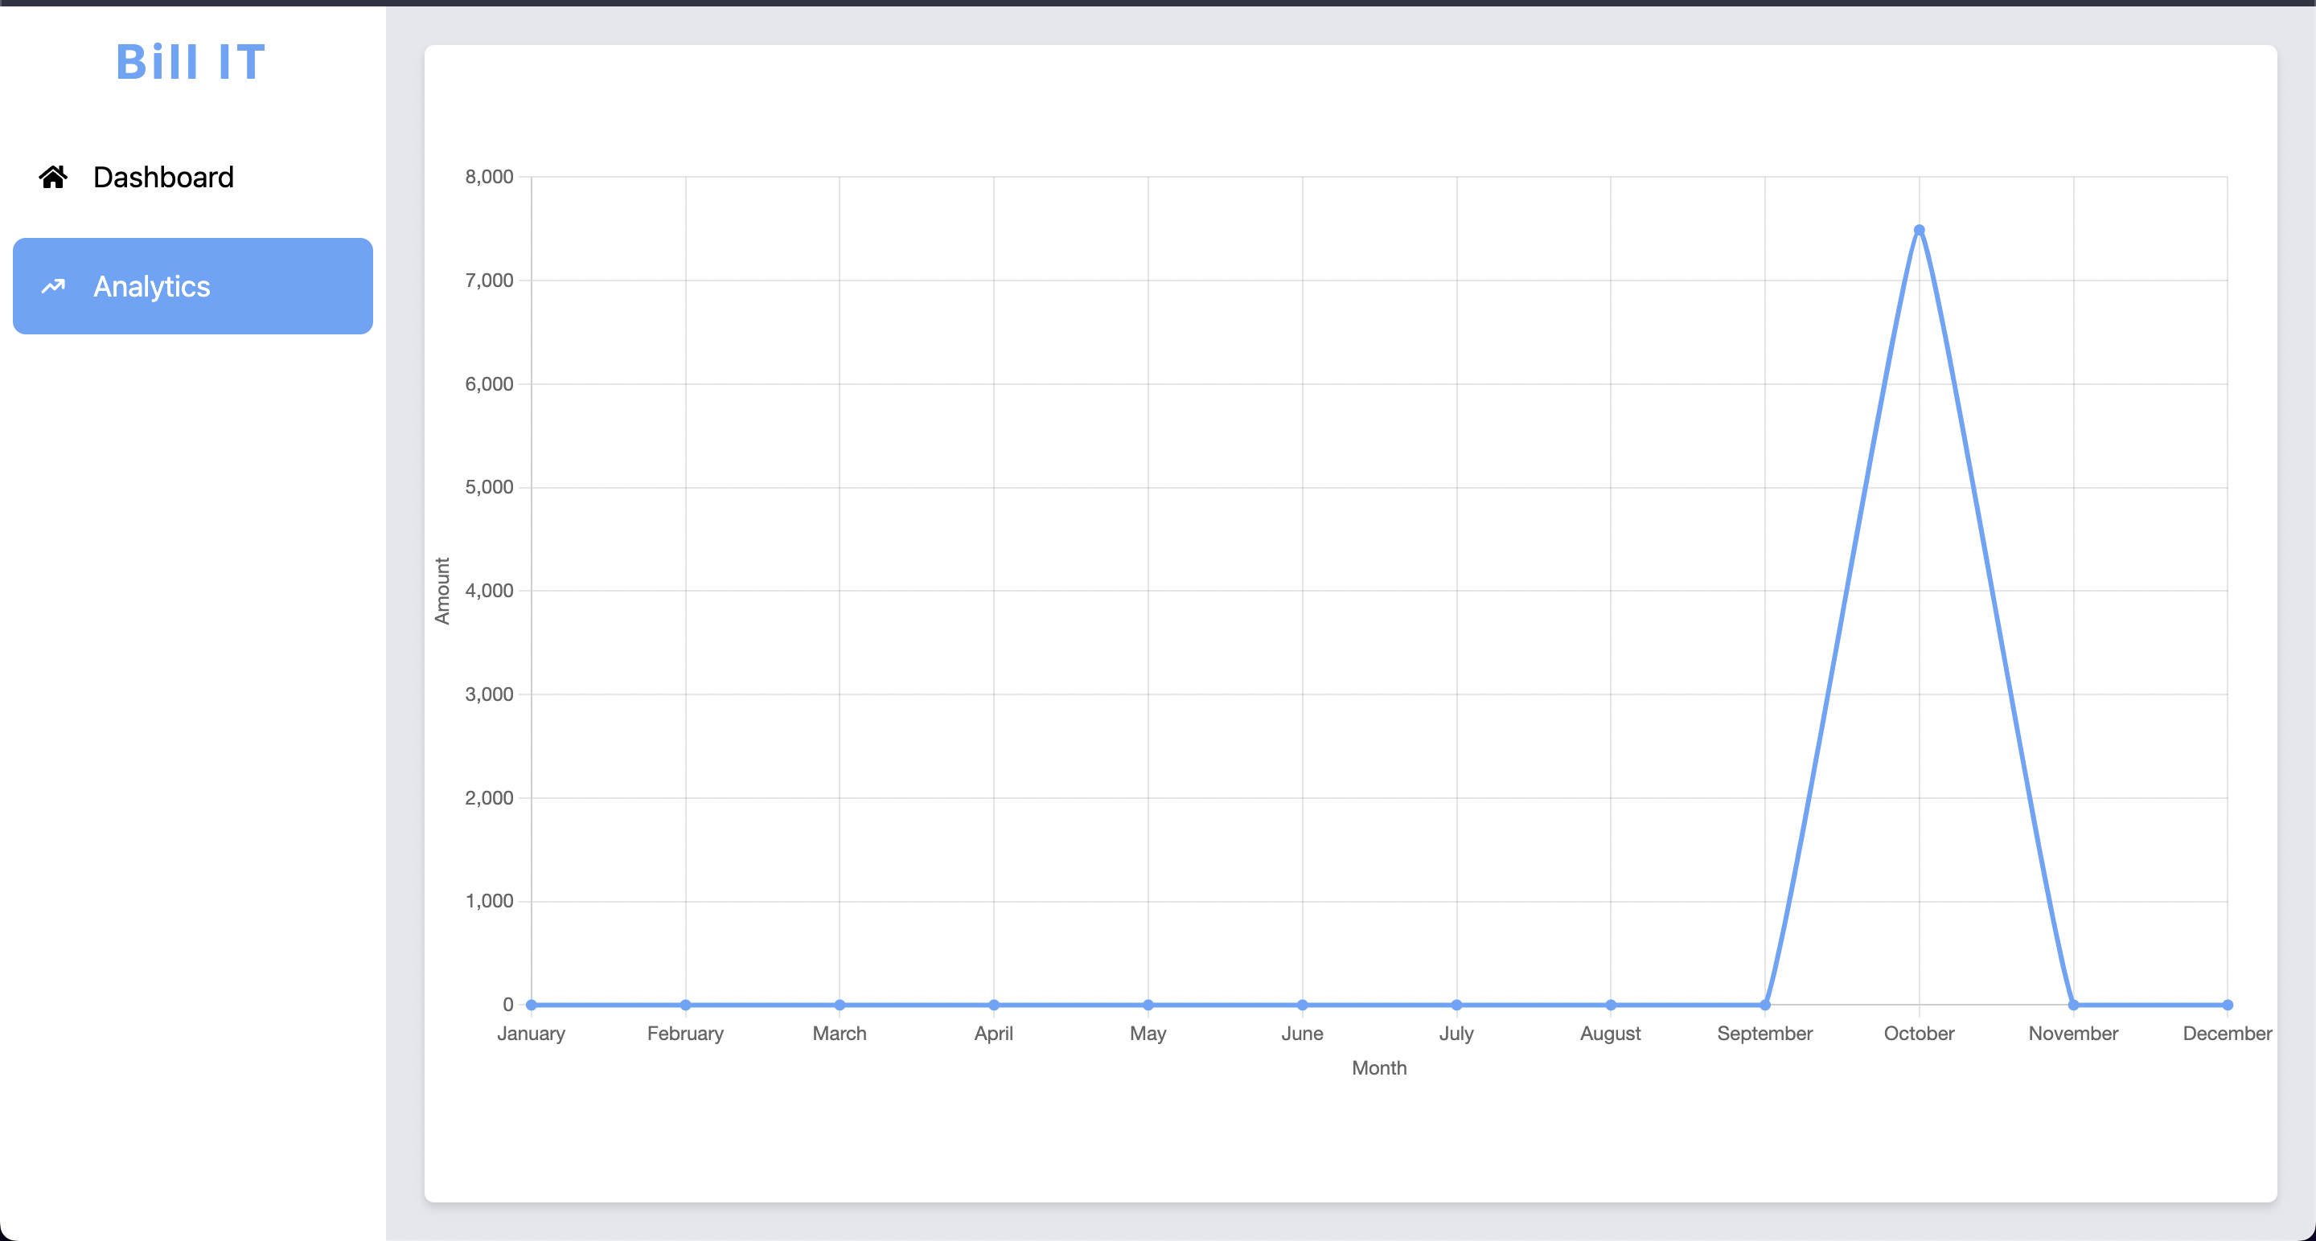Select the Analytics menu item
The image size is (2316, 1241).
pos(192,286)
